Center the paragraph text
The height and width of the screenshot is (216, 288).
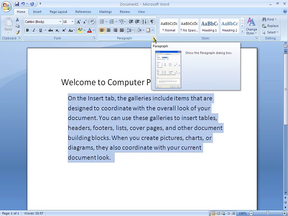[109, 30]
